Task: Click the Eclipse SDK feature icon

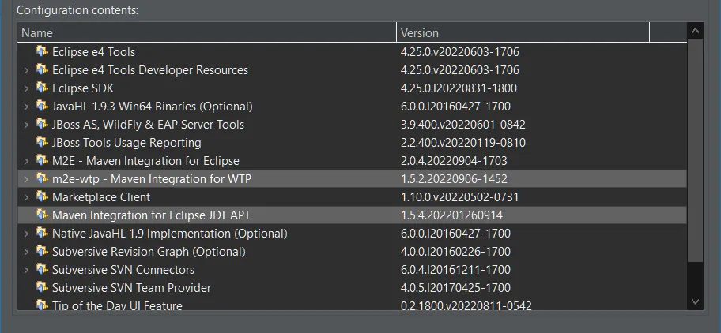Action: click(x=42, y=88)
